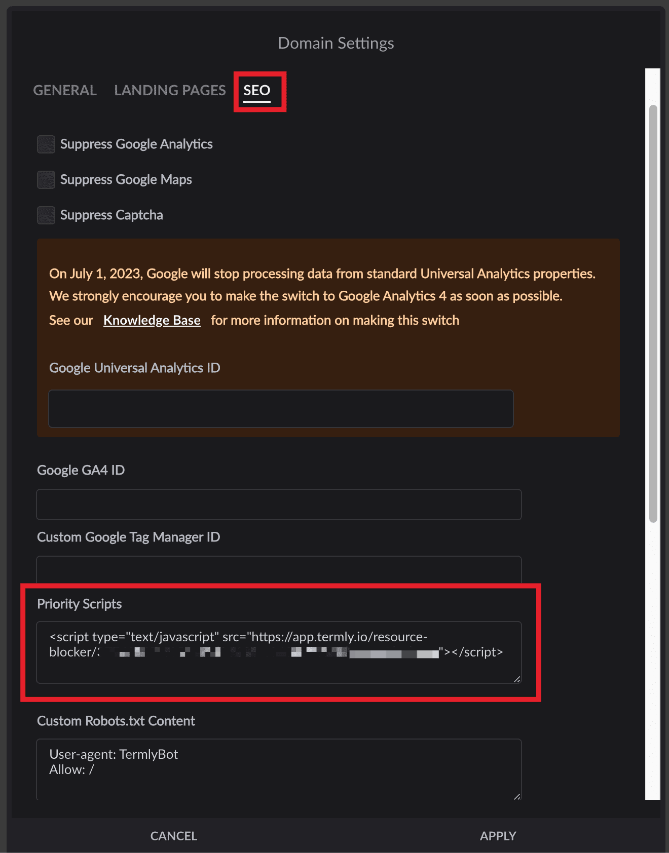Toggle the Suppress Google Maps checkbox
Screen dimensions: 669x853
(46, 180)
